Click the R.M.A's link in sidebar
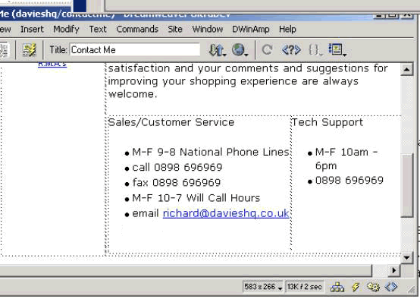420x299 pixels. pos(52,65)
